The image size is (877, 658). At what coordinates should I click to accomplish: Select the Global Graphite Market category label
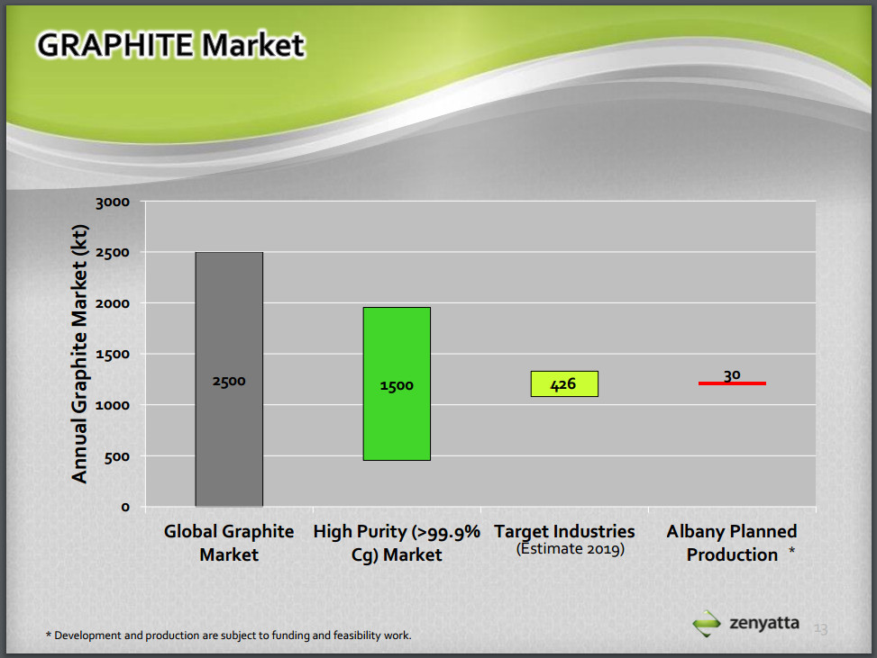coord(229,543)
